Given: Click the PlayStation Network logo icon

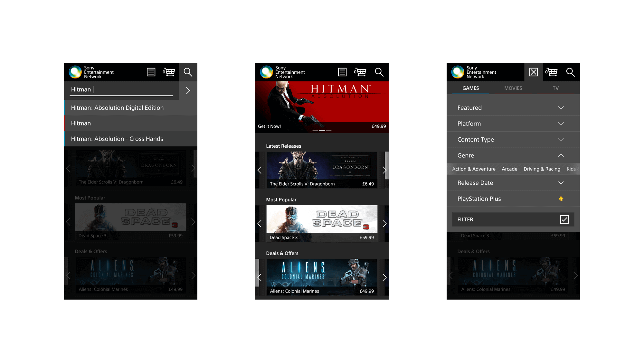Looking at the screenshot, I should click(x=75, y=72).
